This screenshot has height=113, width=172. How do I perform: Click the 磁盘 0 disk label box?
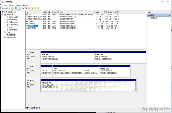click(33, 57)
